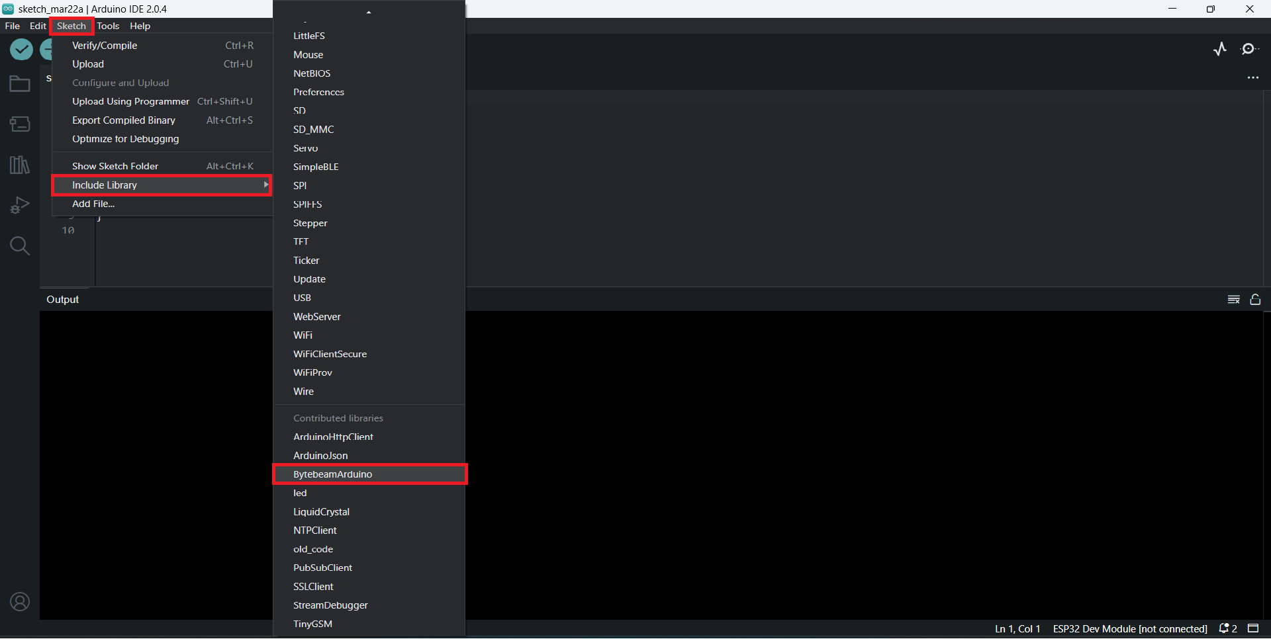Include the NetBIOS library

click(369, 73)
